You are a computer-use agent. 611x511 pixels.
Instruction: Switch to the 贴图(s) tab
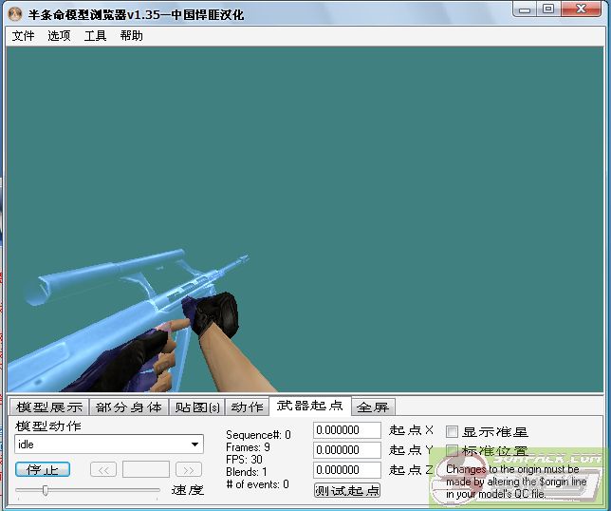click(x=197, y=407)
